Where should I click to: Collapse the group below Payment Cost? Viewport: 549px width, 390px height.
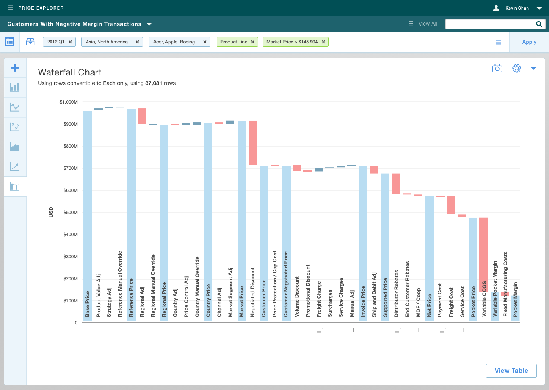[442, 332]
